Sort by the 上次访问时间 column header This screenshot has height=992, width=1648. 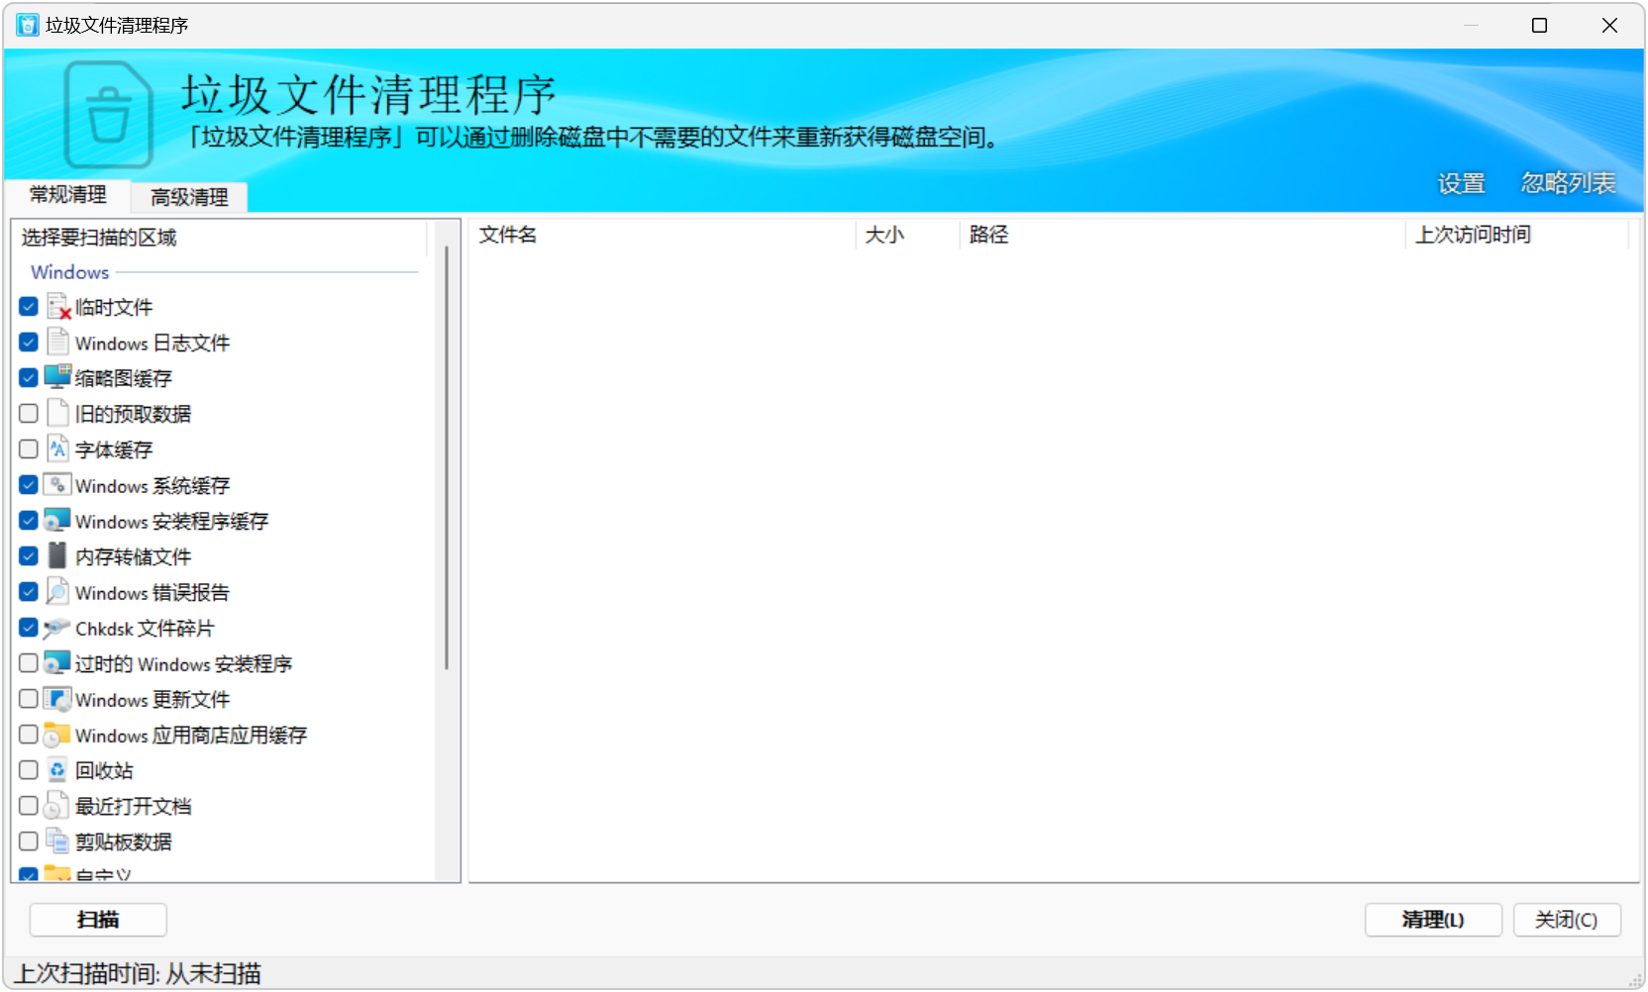[1517, 235]
